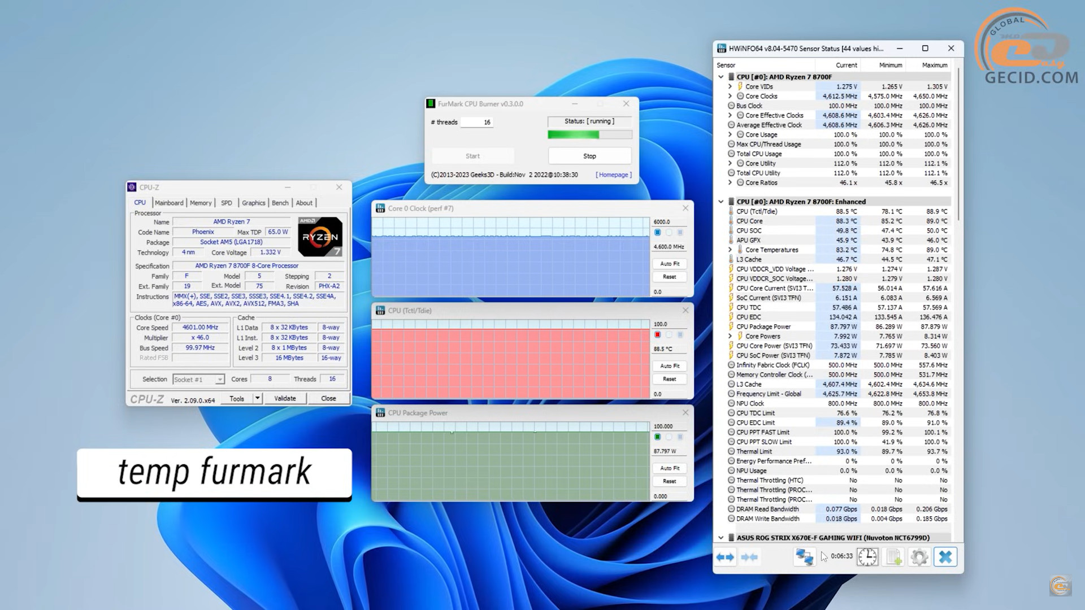The height and width of the screenshot is (610, 1085).
Task: Expand the Core Powers sensor group
Action: point(730,336)
